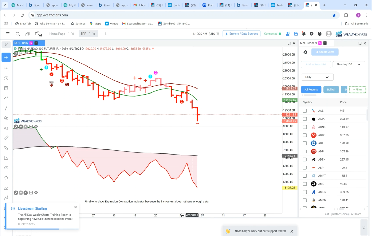Collapse the left drawing toolbar
Screen dimensions: 372x236
click(6, 45)
